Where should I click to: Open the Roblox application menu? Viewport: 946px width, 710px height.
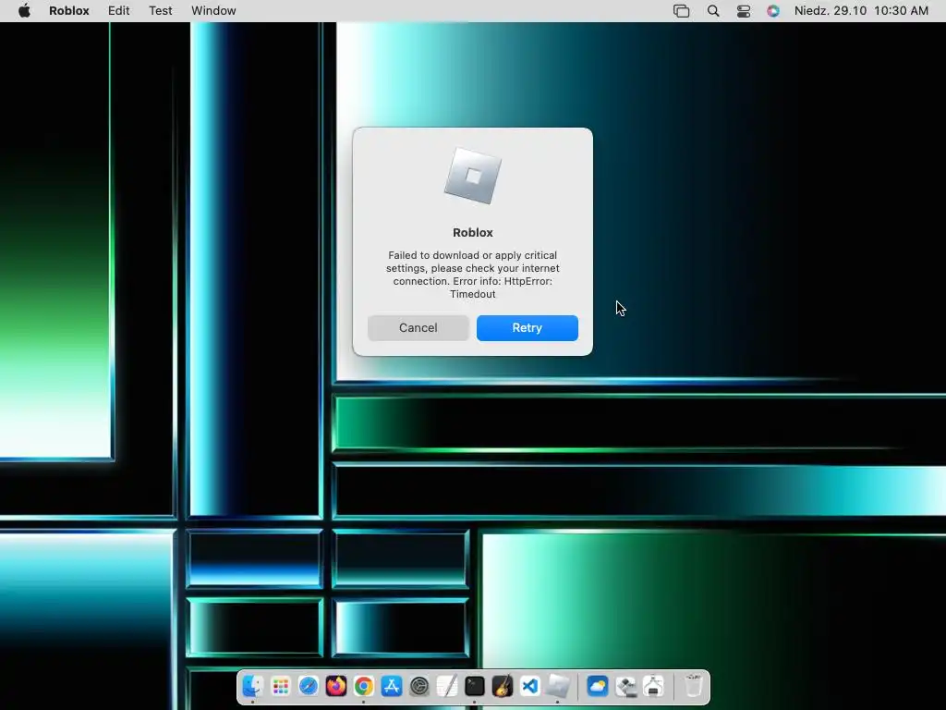click(x=68, y=11)
